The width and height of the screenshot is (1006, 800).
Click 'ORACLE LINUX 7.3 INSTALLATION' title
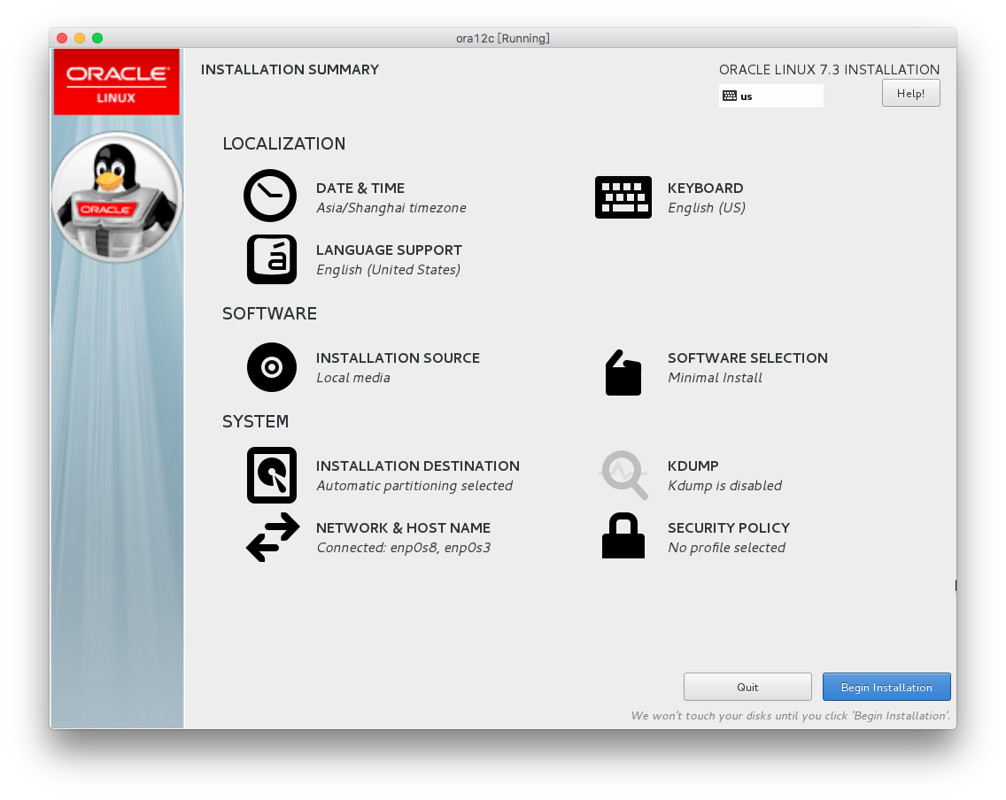pos(829,70)
